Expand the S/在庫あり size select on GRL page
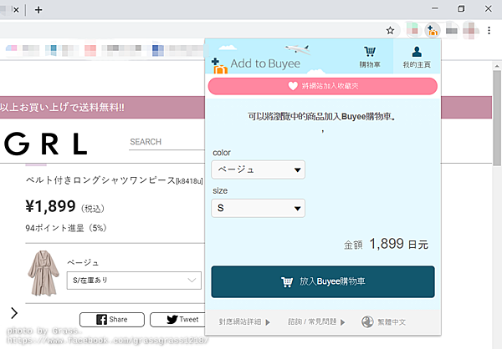The image size is (502, 349). (x=134, y=281)
